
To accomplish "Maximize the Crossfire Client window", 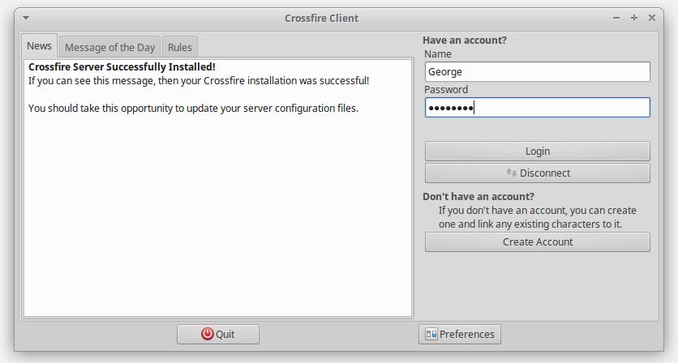I will (634, 18).
